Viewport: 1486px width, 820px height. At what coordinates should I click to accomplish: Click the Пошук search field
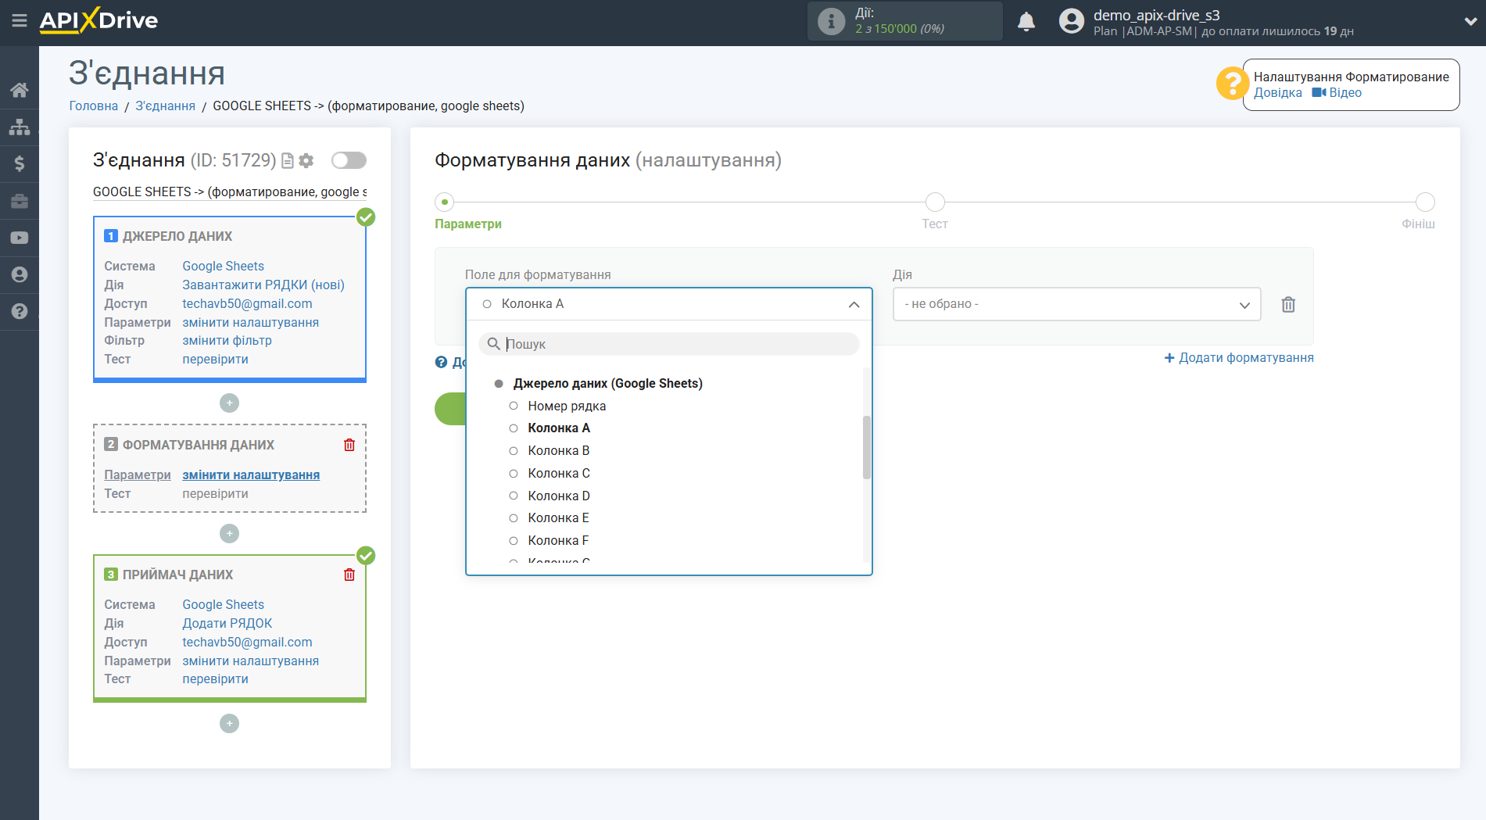point(668,344)
